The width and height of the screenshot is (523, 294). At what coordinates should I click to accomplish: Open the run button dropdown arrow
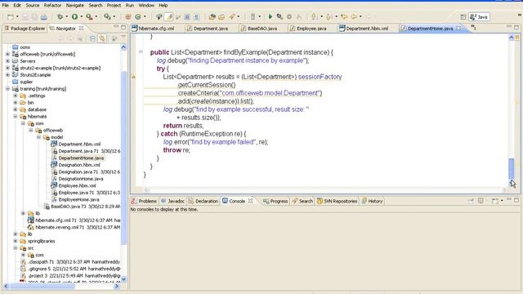pos(81,16)
